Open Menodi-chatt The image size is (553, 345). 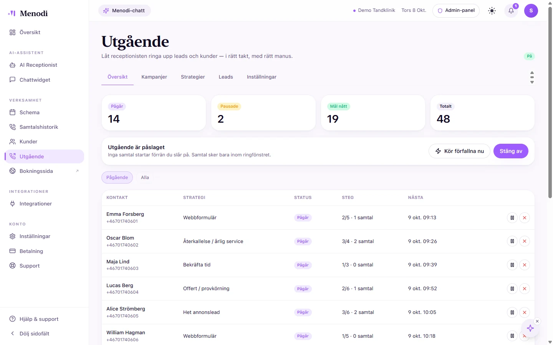click(x=124, y=11)
